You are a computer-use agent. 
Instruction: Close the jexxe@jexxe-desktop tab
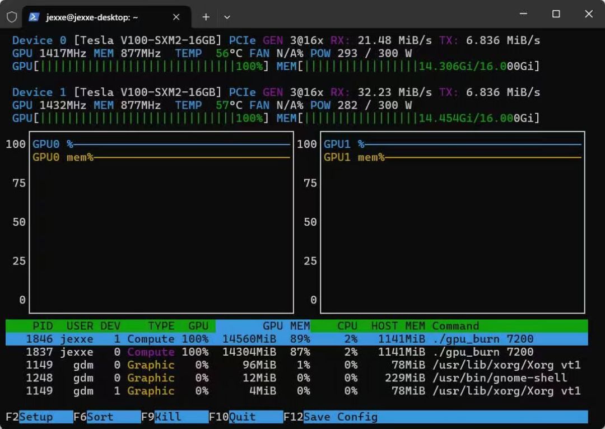(176, 17)
